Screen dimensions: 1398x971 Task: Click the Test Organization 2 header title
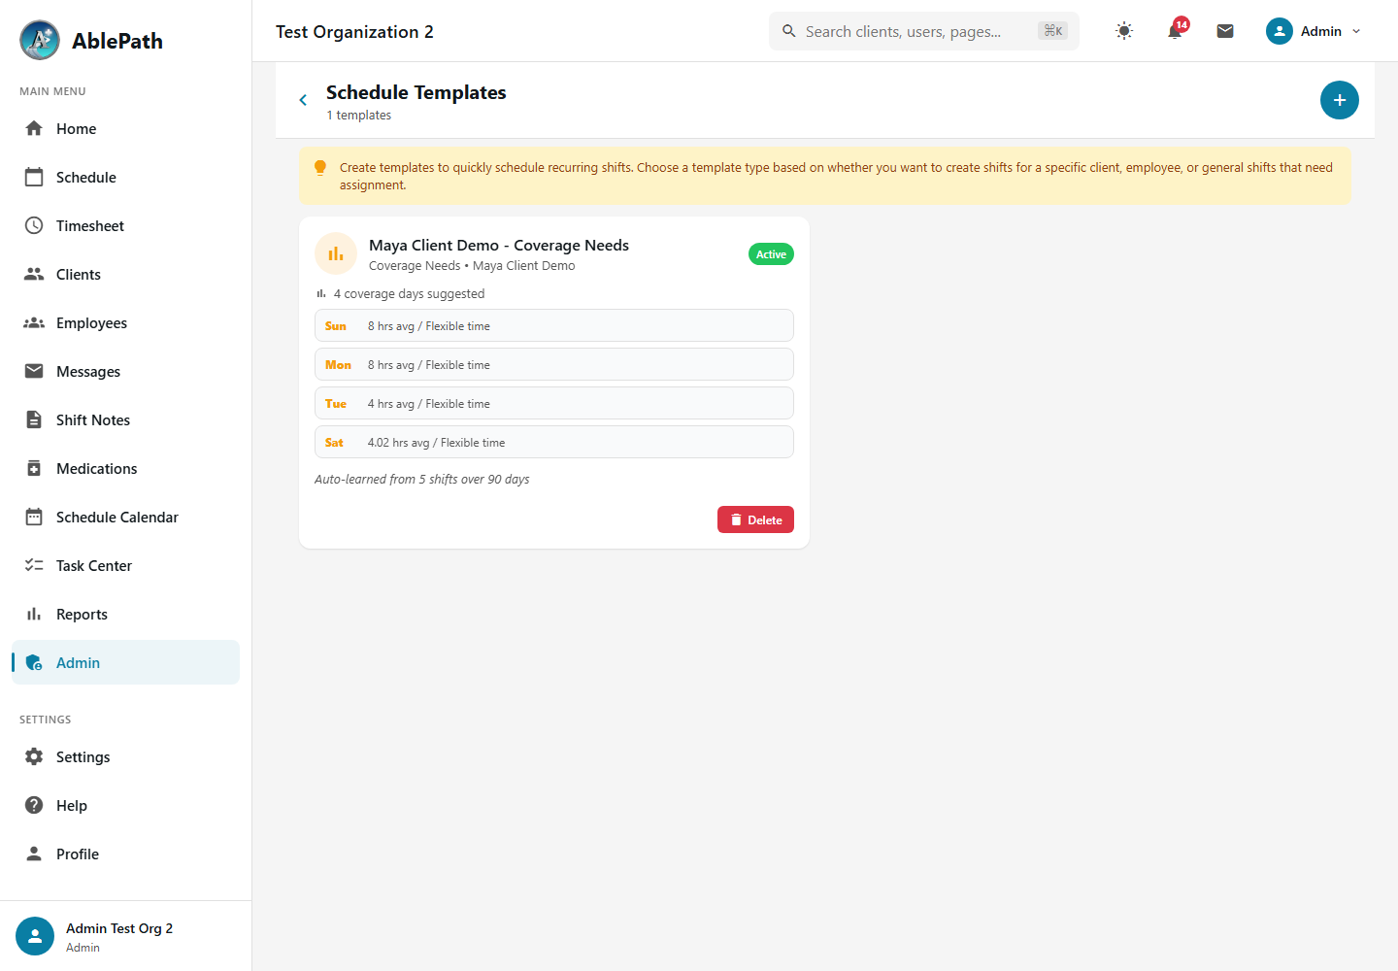pos(354,31)
